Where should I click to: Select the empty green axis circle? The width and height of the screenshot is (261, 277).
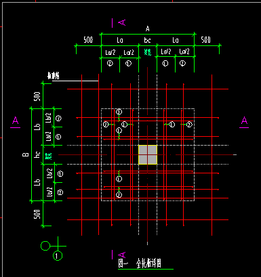pyautogui.click(x=45, y=246)
